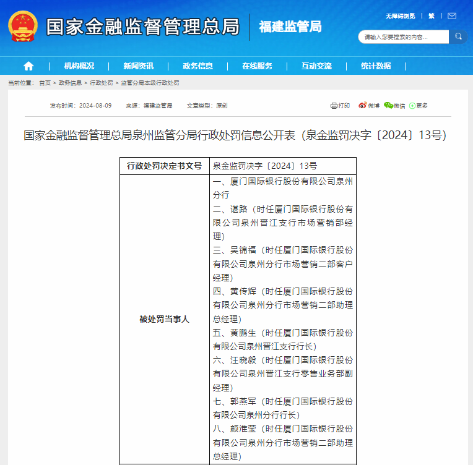
Task: Open the home icon in navigation bar
Action: pos(28,66)
